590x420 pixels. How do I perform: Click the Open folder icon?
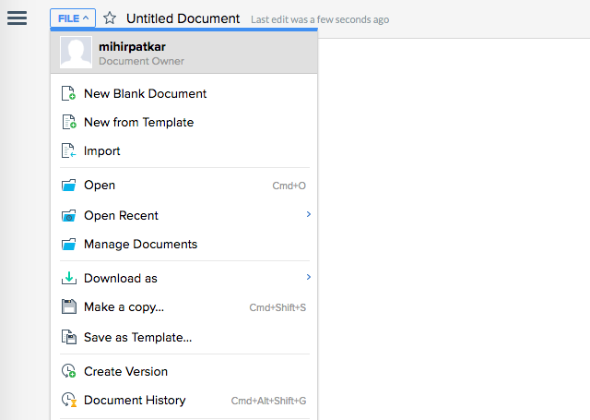(x=68, y=185)
